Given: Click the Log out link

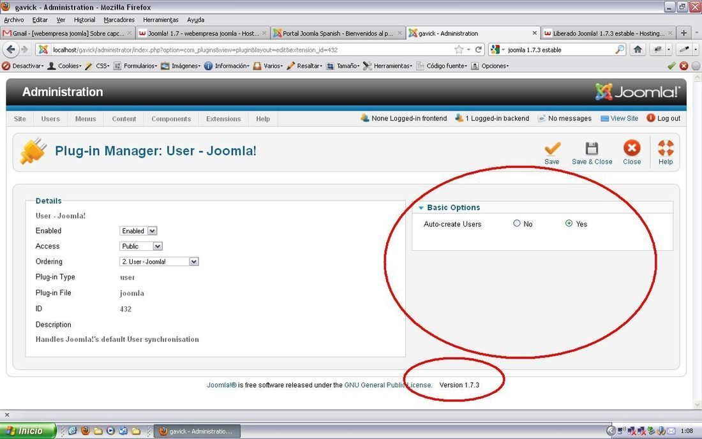Looking at the screenshot, I should pyautogui.click(x=664, y=118).
